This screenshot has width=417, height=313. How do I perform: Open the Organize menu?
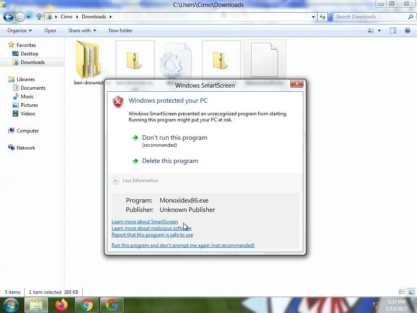tap(20, 31)
